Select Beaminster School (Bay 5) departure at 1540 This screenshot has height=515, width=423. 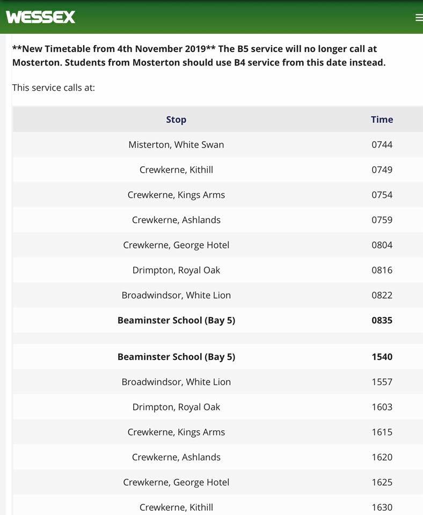coord(176,357)
